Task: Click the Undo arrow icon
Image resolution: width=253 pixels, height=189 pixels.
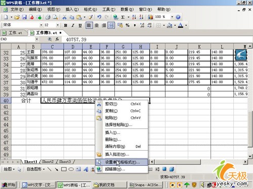Action: [99, 17]
